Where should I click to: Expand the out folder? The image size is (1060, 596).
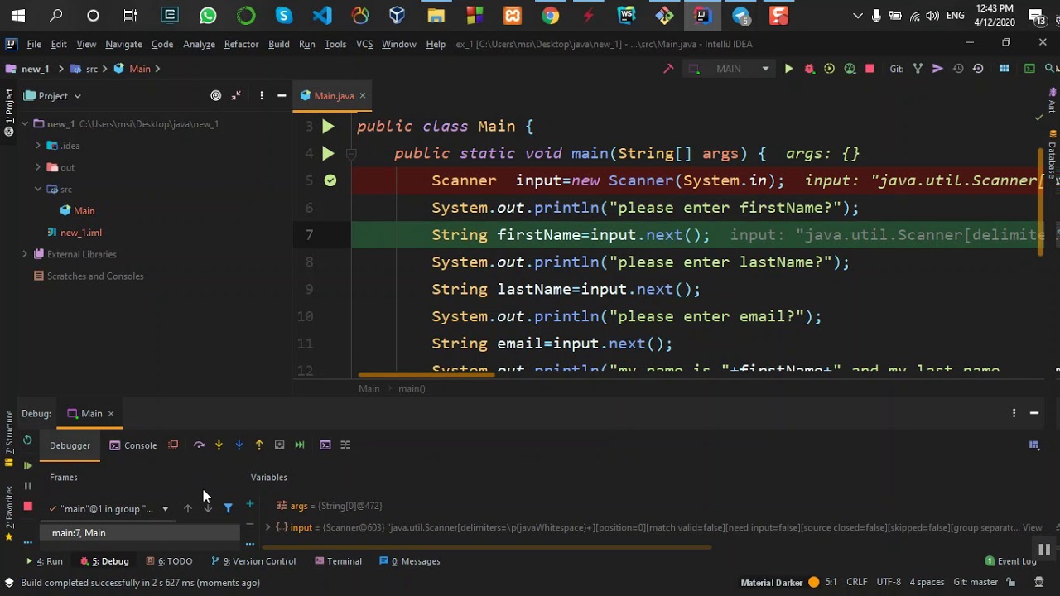pyautogui.click(x=38, y=167)
